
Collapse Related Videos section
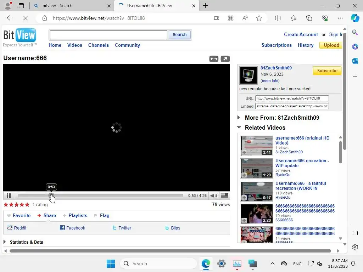tap(239, 127)
